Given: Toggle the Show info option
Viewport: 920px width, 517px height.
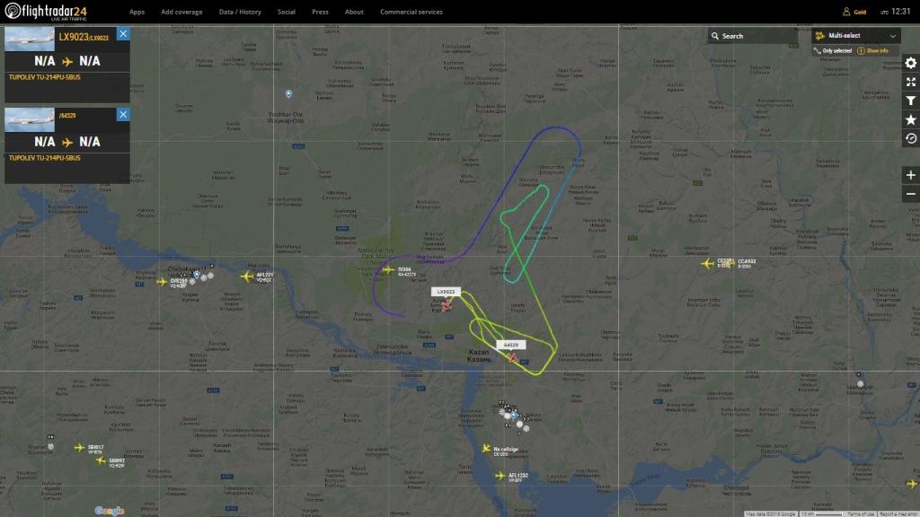Looking at the screenshot, I should [873, 51].
